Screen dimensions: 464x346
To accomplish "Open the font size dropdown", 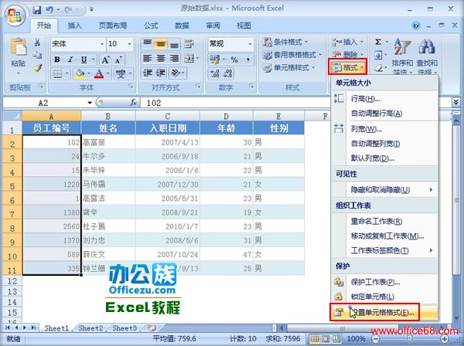I will point(129,44).
